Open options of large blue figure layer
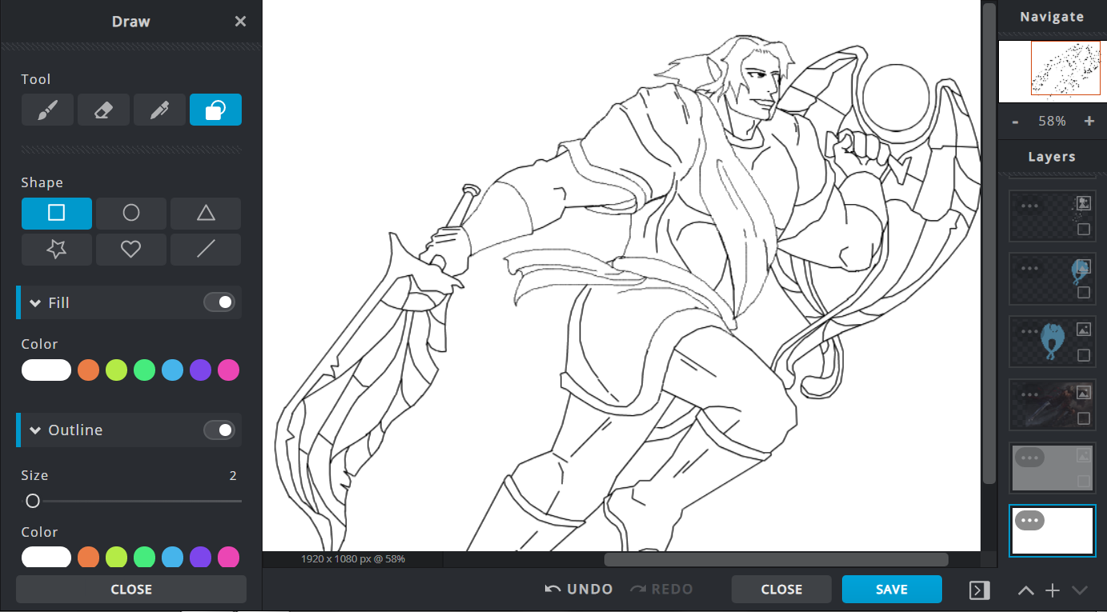The width and height of the screenshot is (1107, 612). pyautogui.click(x=1029, y=331)
